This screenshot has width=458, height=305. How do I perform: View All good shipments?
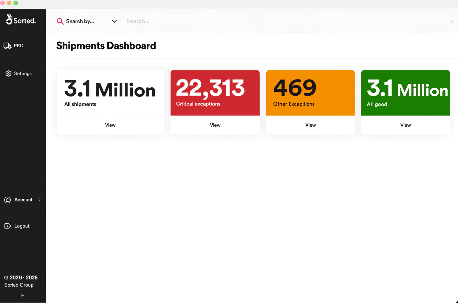click(405, 125)
